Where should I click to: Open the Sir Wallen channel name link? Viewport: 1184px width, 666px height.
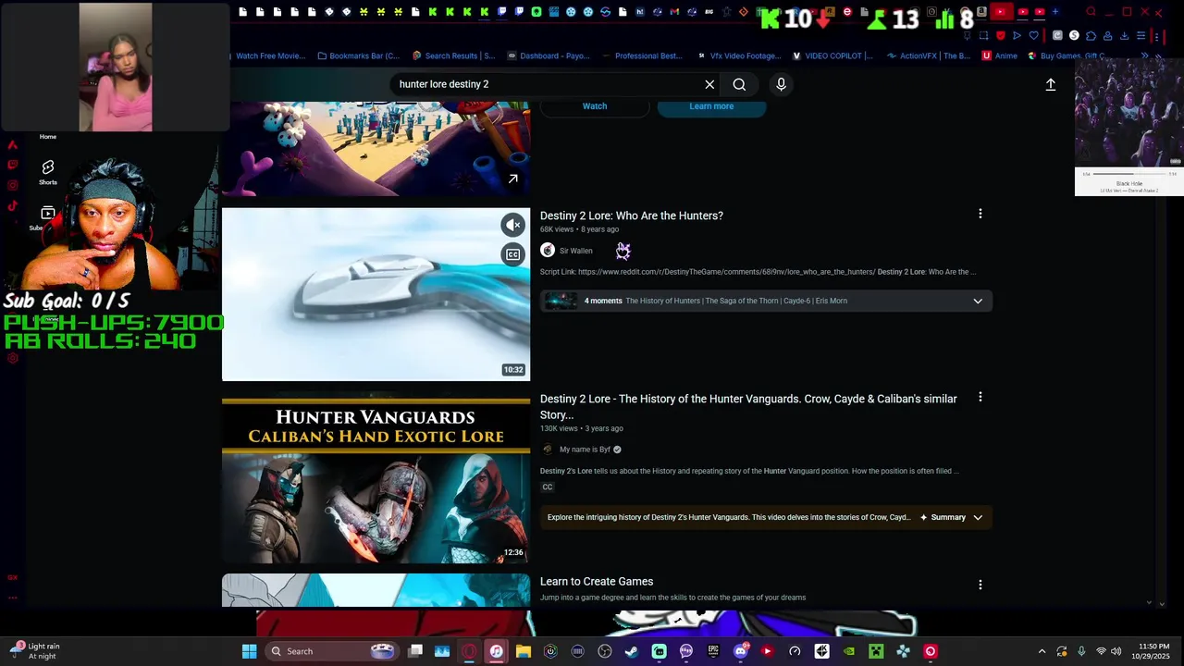pos(575,251)
